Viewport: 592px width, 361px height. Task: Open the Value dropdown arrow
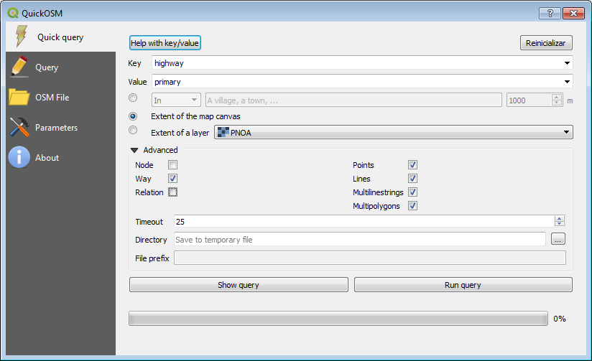[x=567, y=82]
